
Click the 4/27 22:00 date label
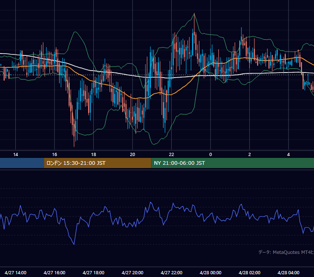tap(171, 272)
